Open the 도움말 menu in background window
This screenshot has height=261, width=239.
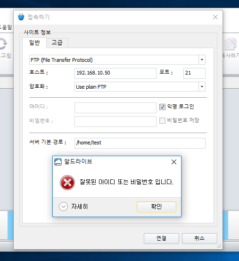pyautogui.click(x=6, y=27)
